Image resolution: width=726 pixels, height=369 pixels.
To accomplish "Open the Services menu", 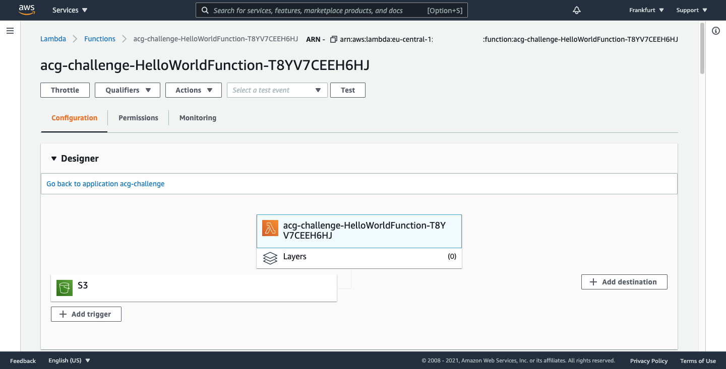I will [x=70, y=10].
